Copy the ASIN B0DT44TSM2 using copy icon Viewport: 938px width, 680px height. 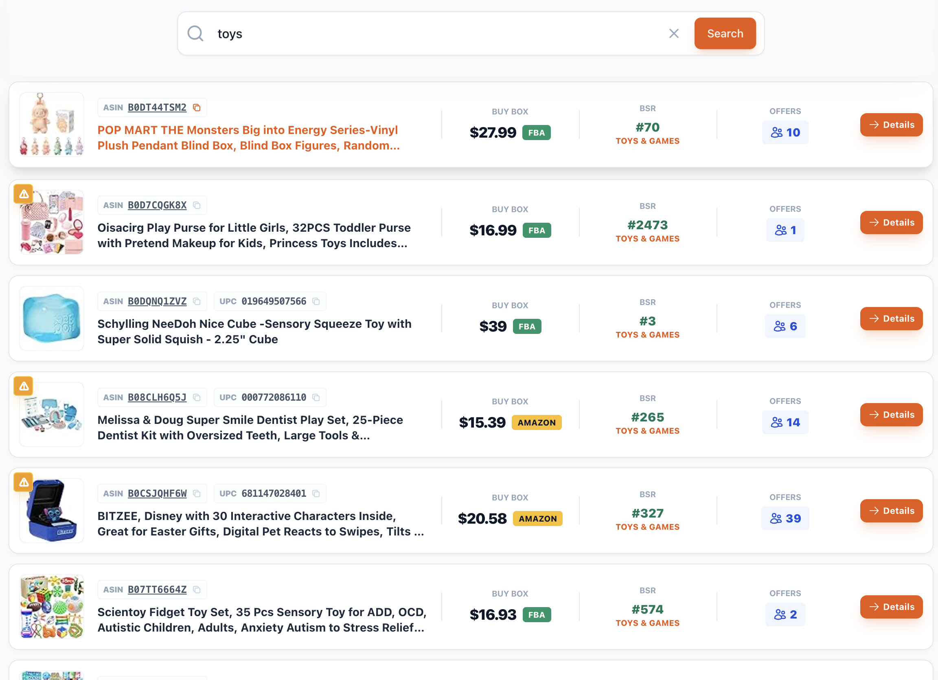pyautogui.click(x=197, y=107)
